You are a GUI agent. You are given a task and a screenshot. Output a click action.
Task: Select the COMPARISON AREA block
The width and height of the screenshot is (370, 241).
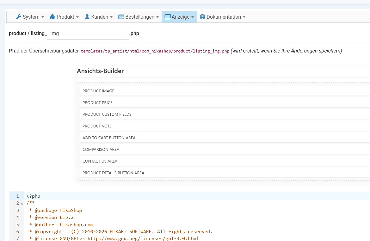click(x=225, y=149)
